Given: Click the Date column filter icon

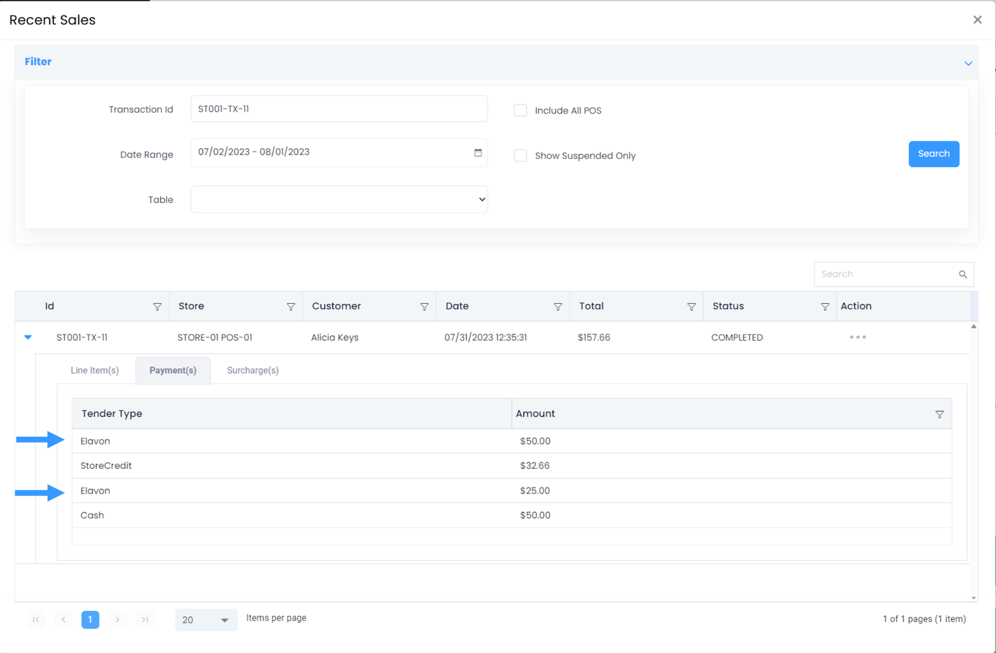Looking at the screenshot, I should (x=558, y=307).
